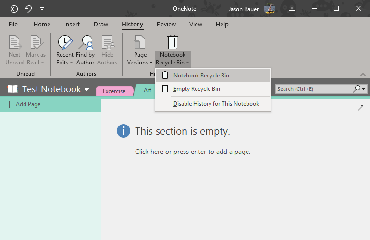Expand page to full view icon
Image resolution: width=370 pixels, height=240 pixels.
(360, 108)
